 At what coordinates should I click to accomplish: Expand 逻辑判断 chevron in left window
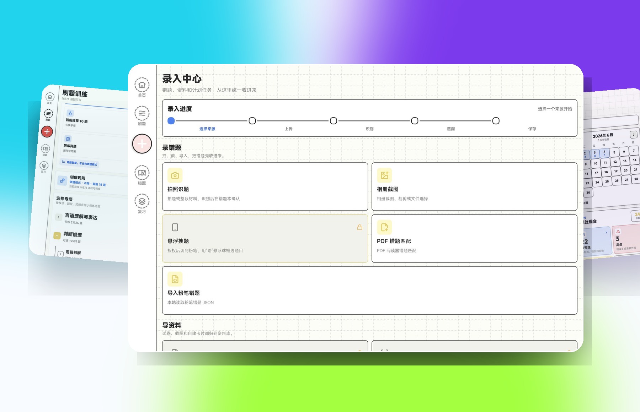(61, 254)
